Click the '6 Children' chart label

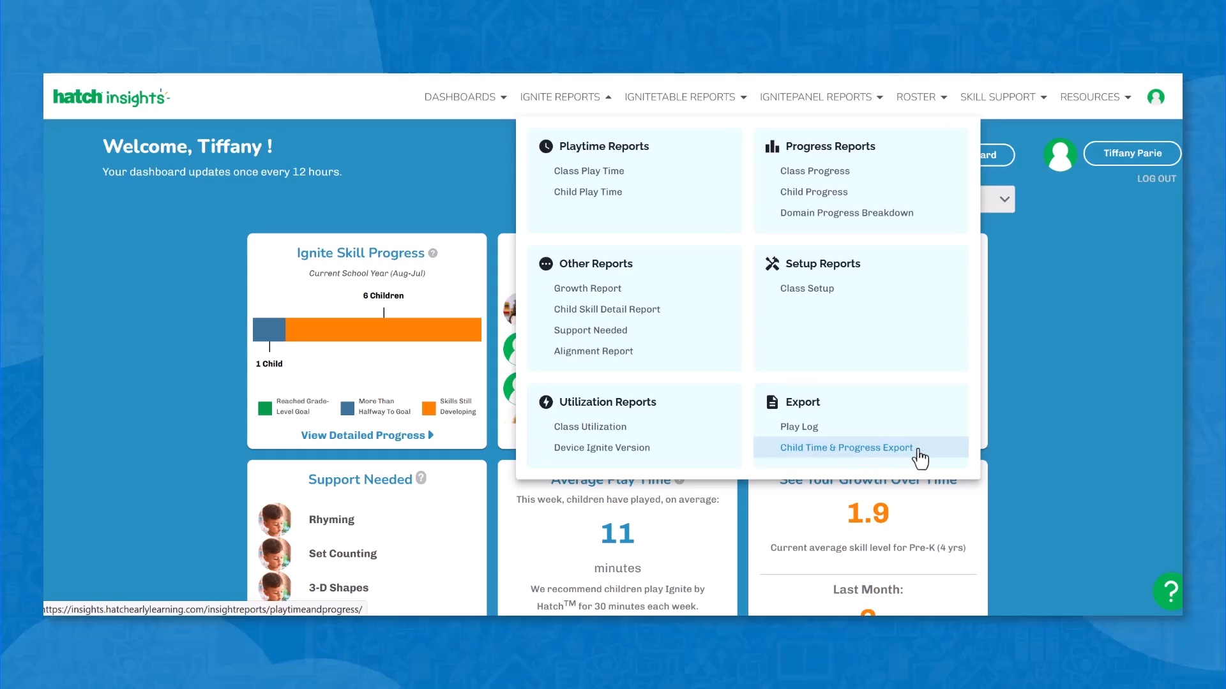(383, 295)
